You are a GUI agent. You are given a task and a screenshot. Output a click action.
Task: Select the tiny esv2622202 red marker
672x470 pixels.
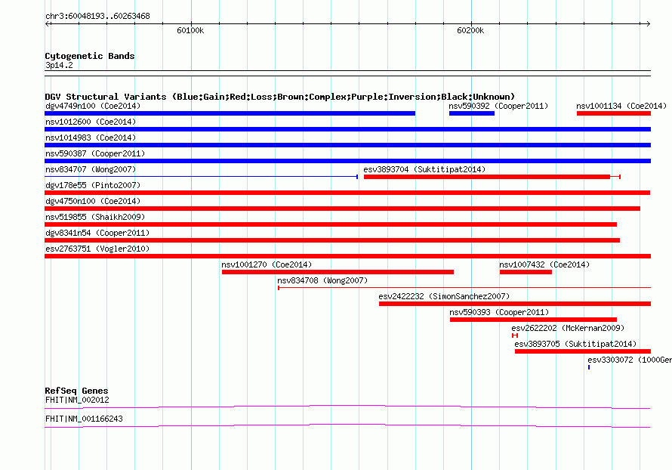(x=515, y=335)
